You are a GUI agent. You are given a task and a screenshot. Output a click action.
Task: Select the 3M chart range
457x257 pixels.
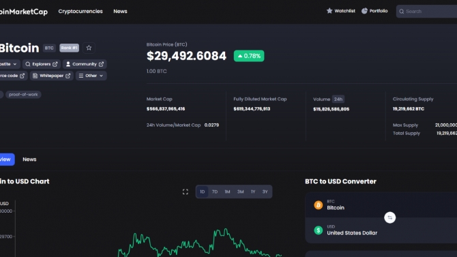click(240, 192)
